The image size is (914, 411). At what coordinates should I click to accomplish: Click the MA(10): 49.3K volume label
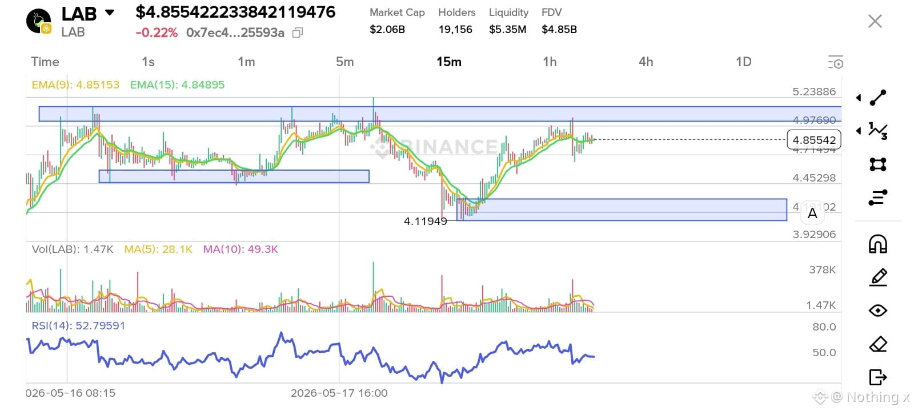pos(240,249)
